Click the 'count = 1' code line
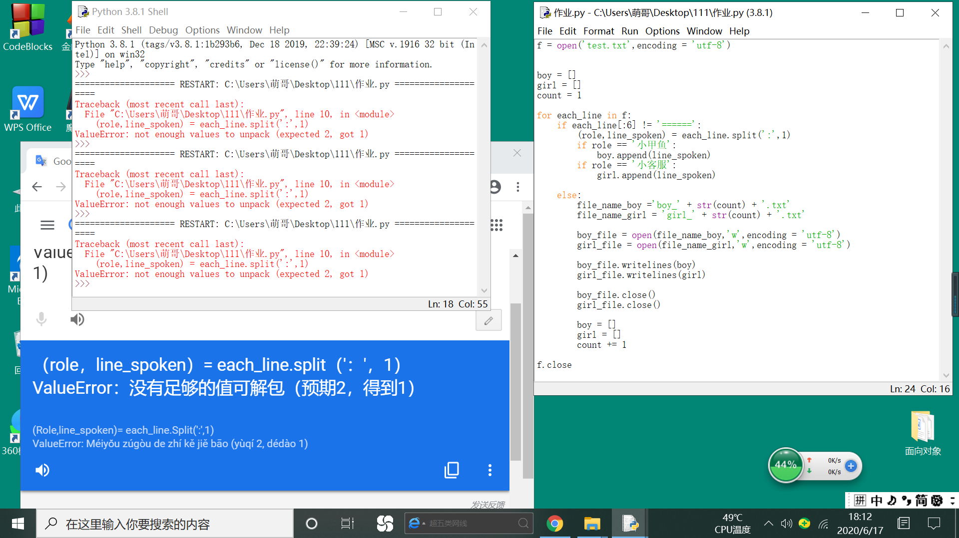This screenshot has height=538, width=959. pyautogui.click(x=559, y=95)
